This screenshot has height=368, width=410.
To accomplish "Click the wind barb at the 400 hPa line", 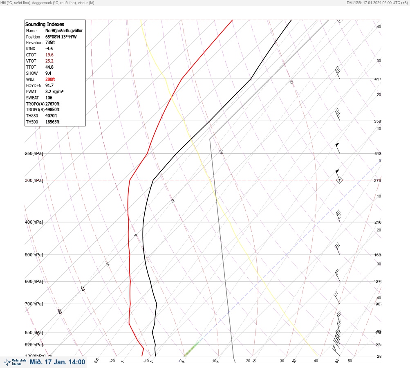I will point(338,216).
